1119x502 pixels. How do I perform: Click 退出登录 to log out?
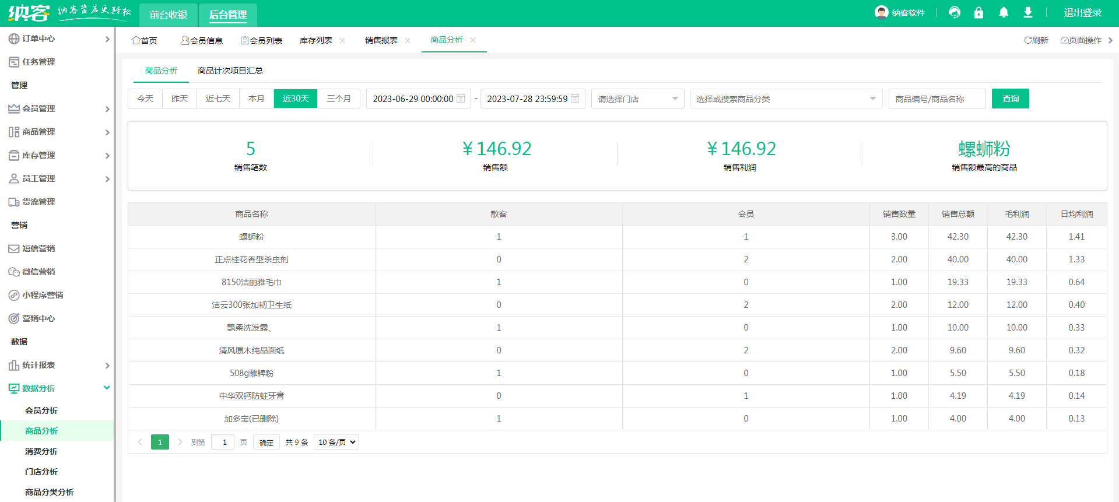[1082, 13]
